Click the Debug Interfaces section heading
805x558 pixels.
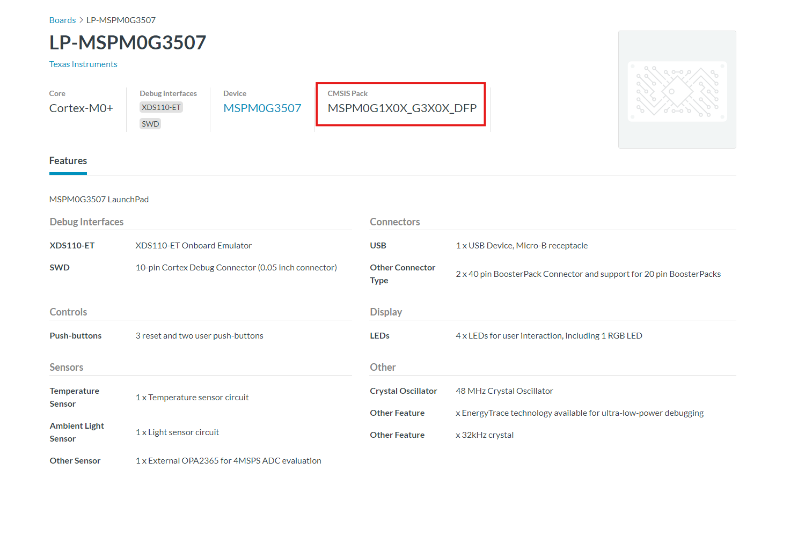[x=86, y=222]
